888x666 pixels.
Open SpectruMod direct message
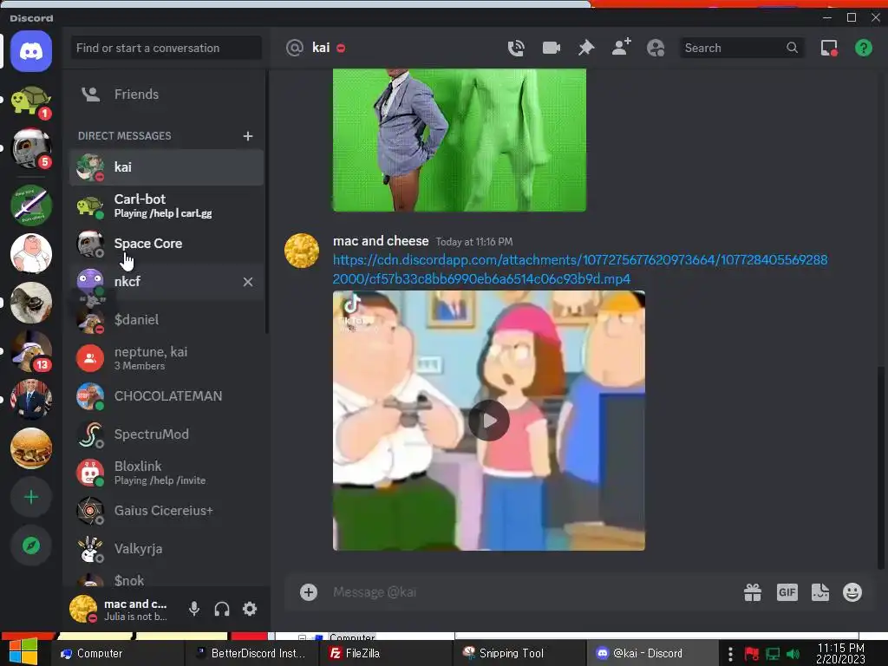click(x=166, y=434)
